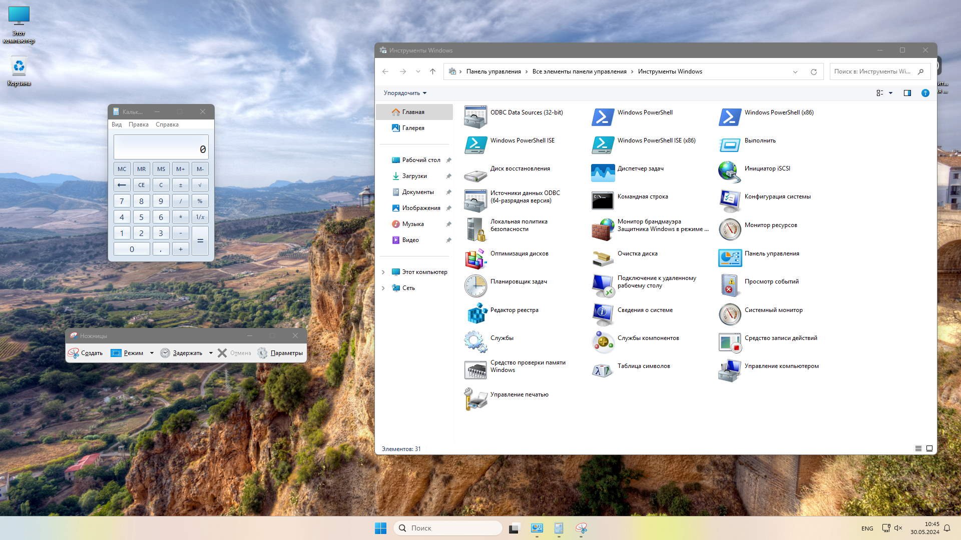This screenshot has height=540, width=961.
Task: Open the Registry Editor (Редактор реестра) icon
Action: point(476,313)
